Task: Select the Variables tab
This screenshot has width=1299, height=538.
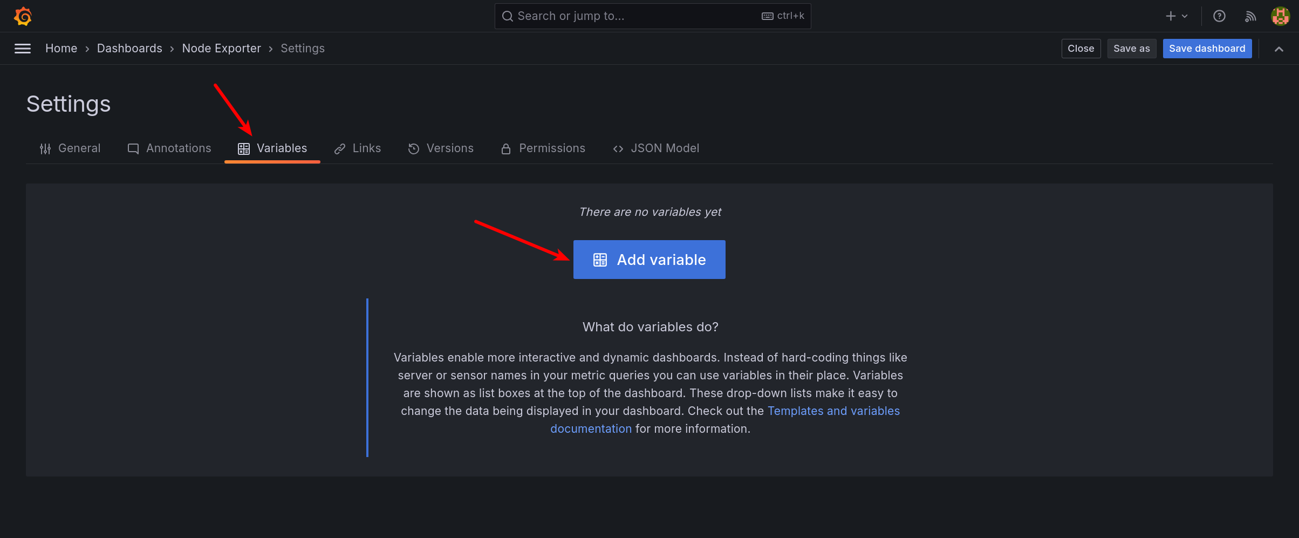Action: coord(272,148)
